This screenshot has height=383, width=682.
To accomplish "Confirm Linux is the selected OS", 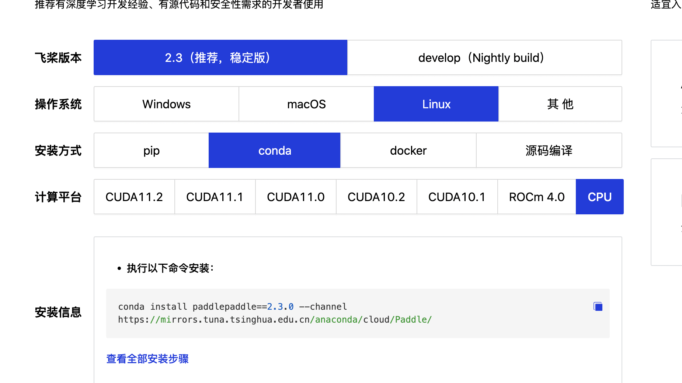I will 436,104.
